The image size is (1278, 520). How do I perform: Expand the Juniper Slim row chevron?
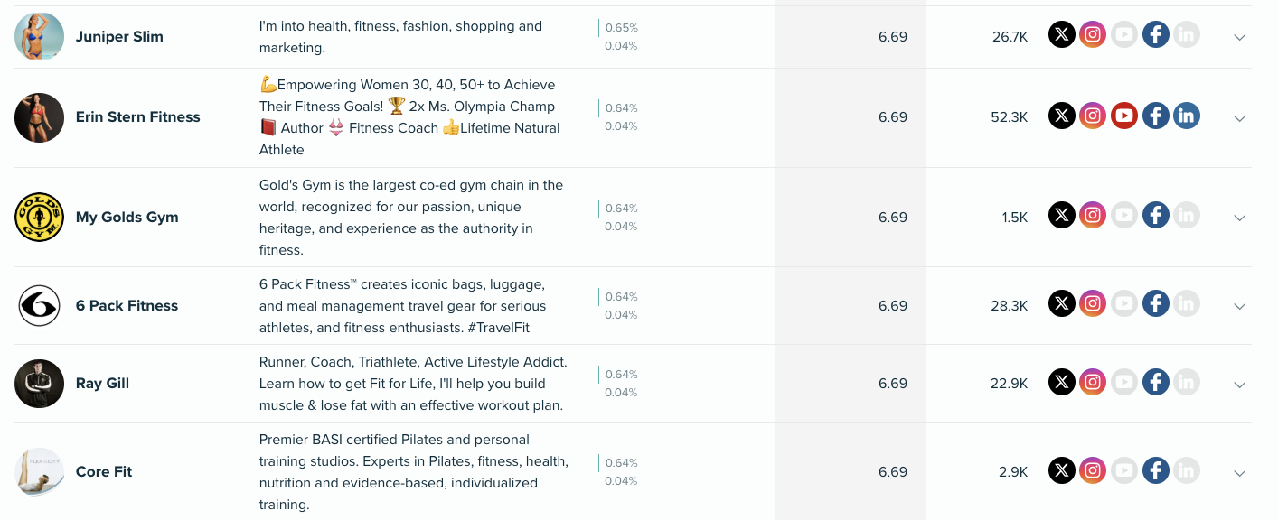tap(1240, 37)
